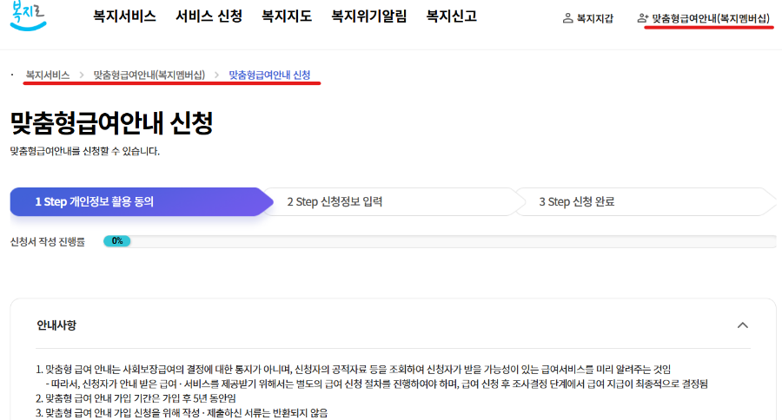The image size is (782, 420).
Task: Click the 복지지갑 person icon
Action: (567, 18)
